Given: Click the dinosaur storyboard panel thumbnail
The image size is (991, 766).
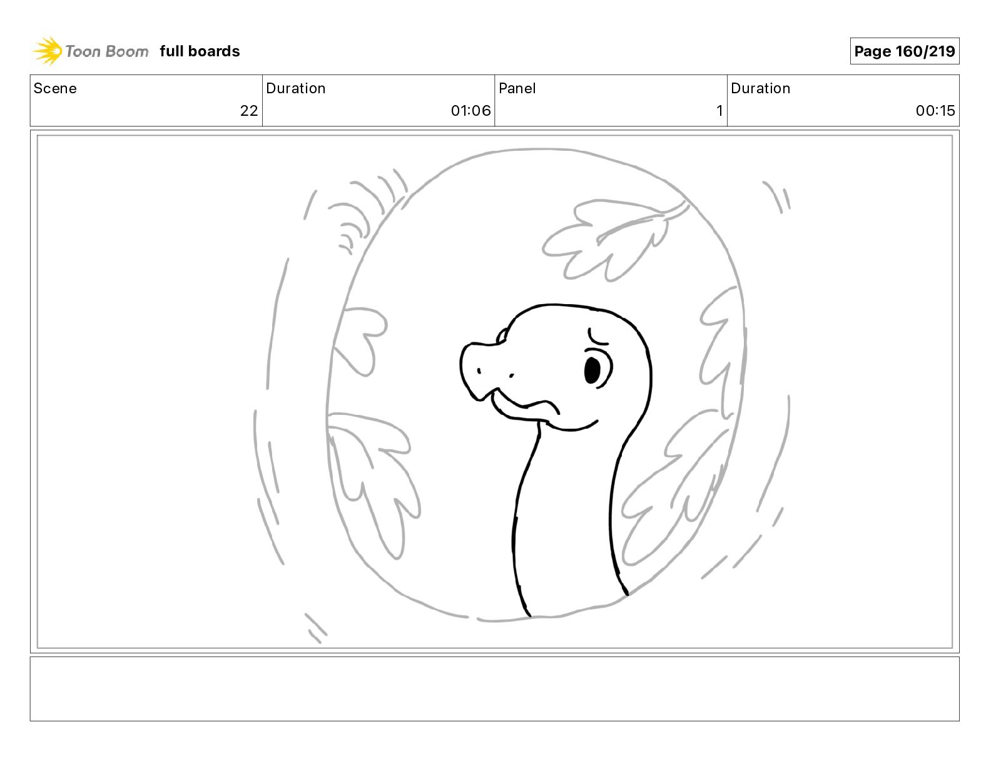Looking at the screenshot, I should 494,392.
